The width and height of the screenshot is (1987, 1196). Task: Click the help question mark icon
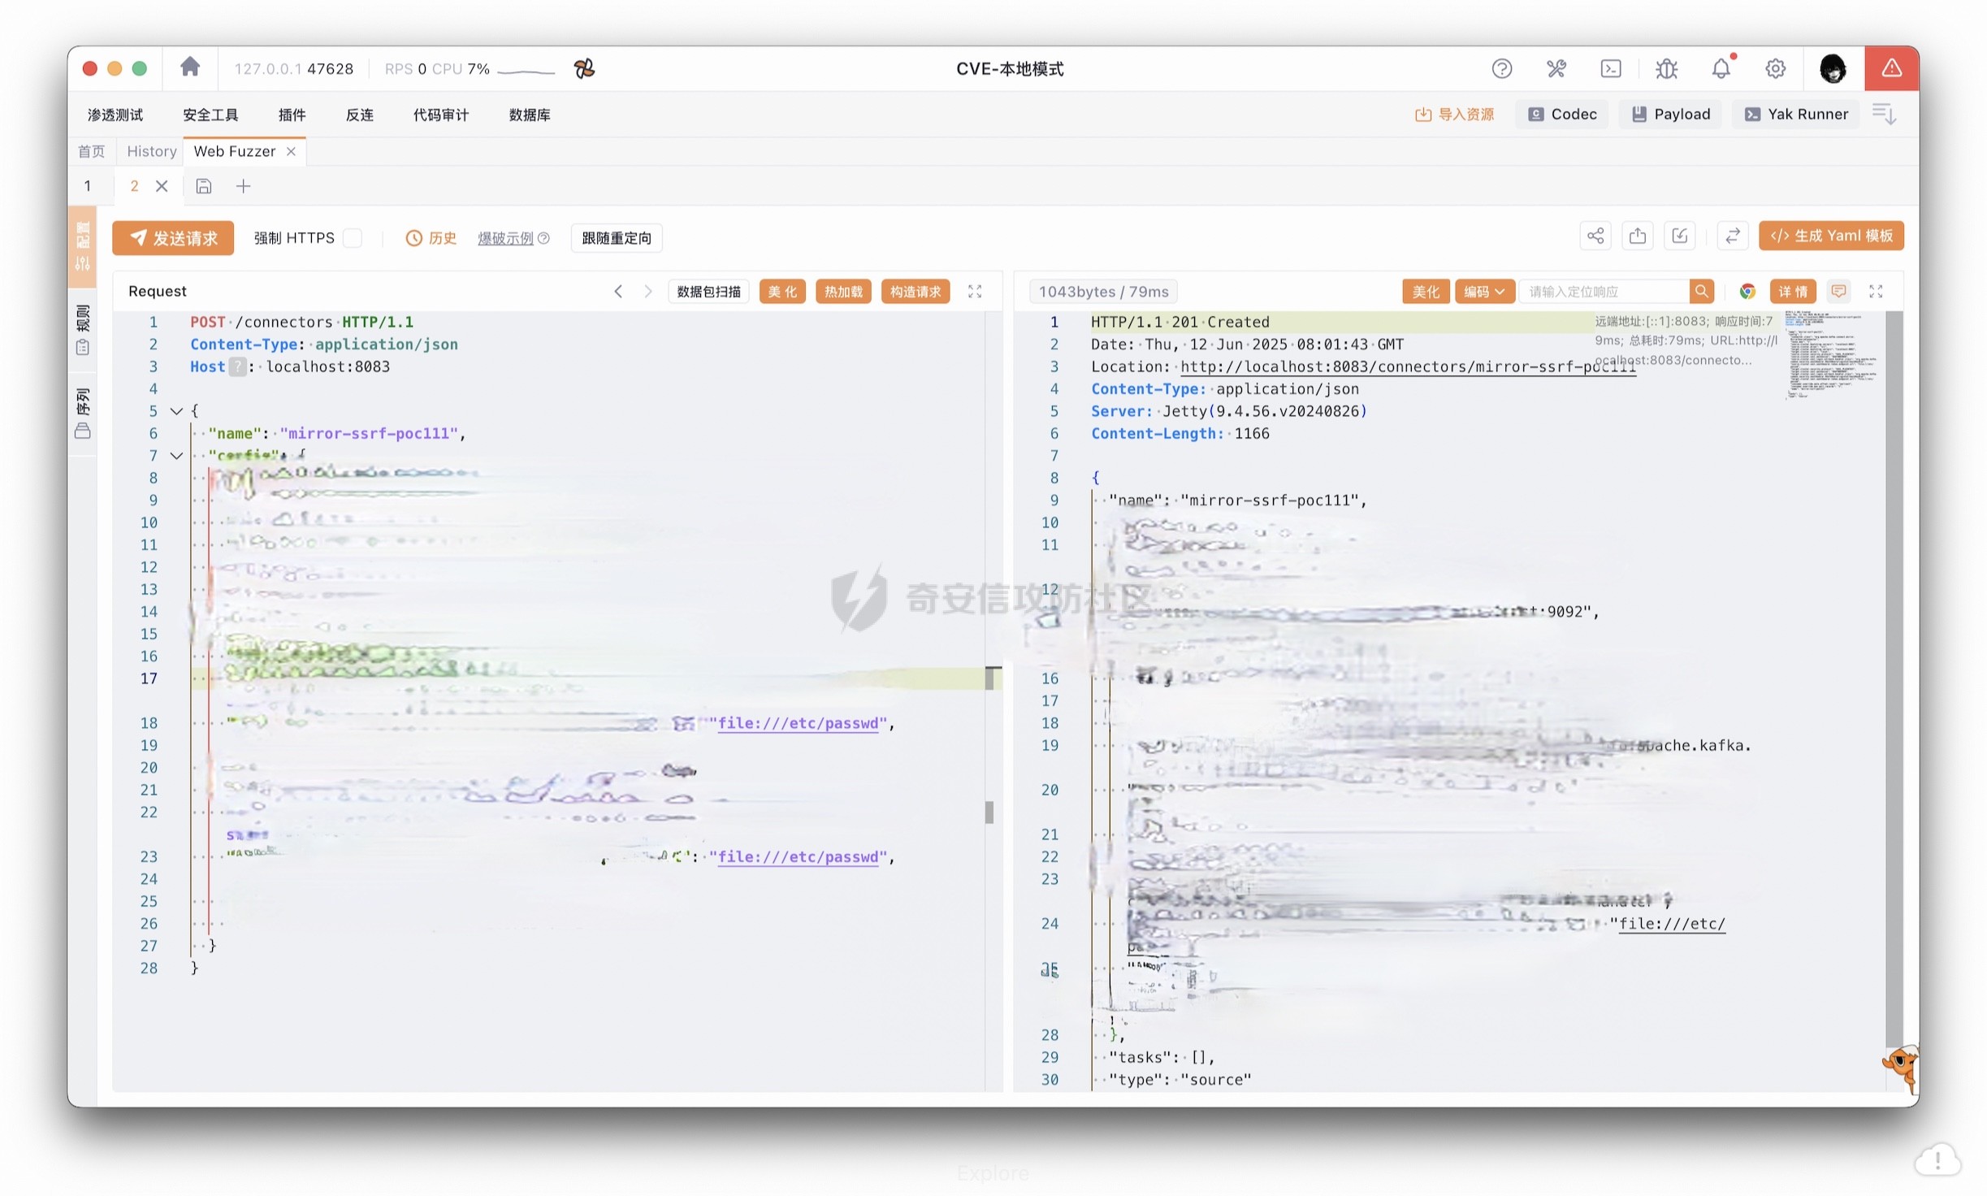pos(1501,69)
